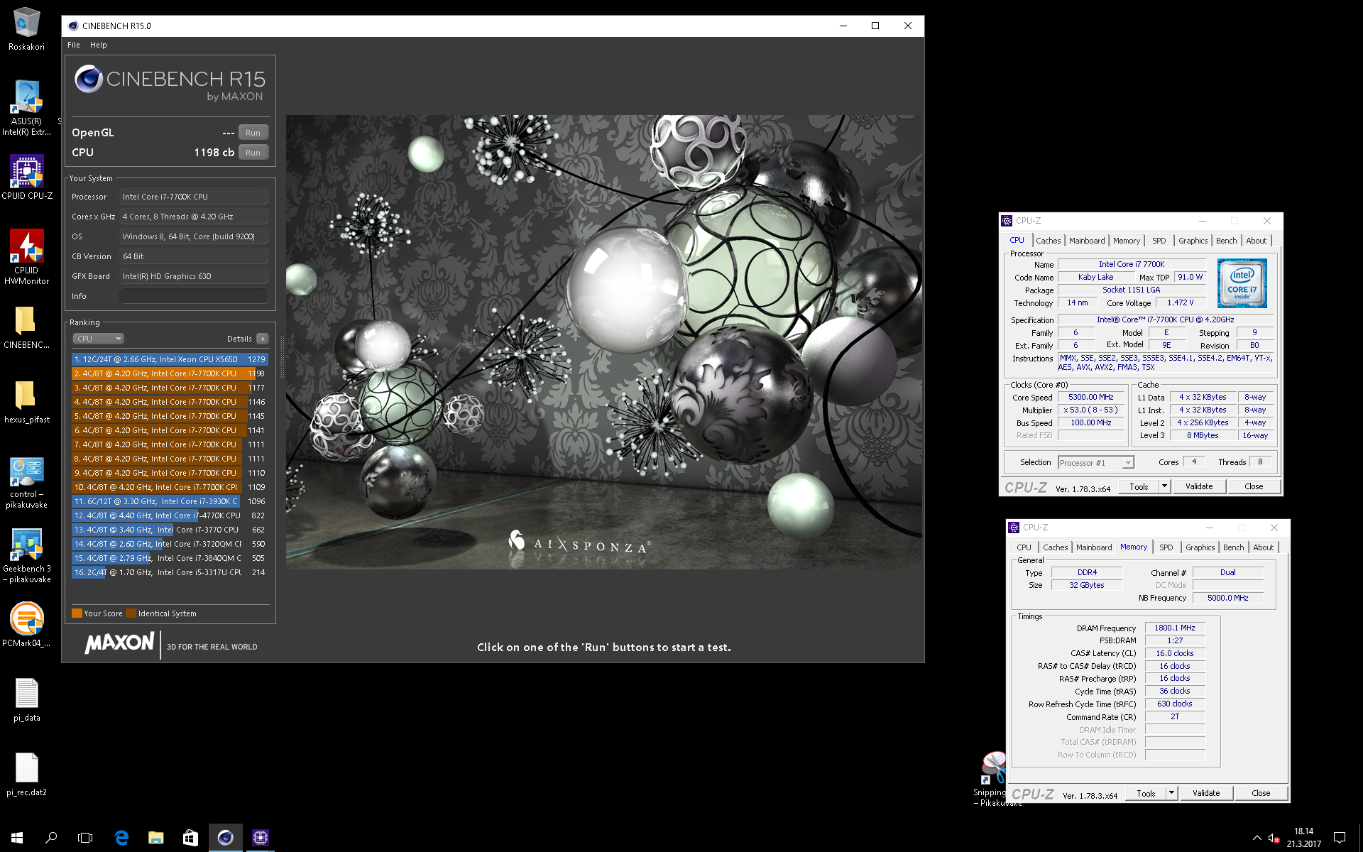Open Bench tab in upper CPU-Z
1363x852 pixels.
(1226, 241)
